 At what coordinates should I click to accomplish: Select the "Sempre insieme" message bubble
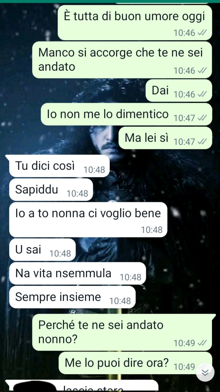[x=73, y=297]
